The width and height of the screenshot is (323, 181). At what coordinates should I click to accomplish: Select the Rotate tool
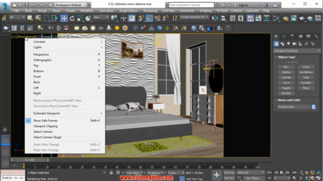click(72, 18)
